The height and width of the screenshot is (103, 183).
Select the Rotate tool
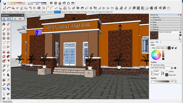4,57
